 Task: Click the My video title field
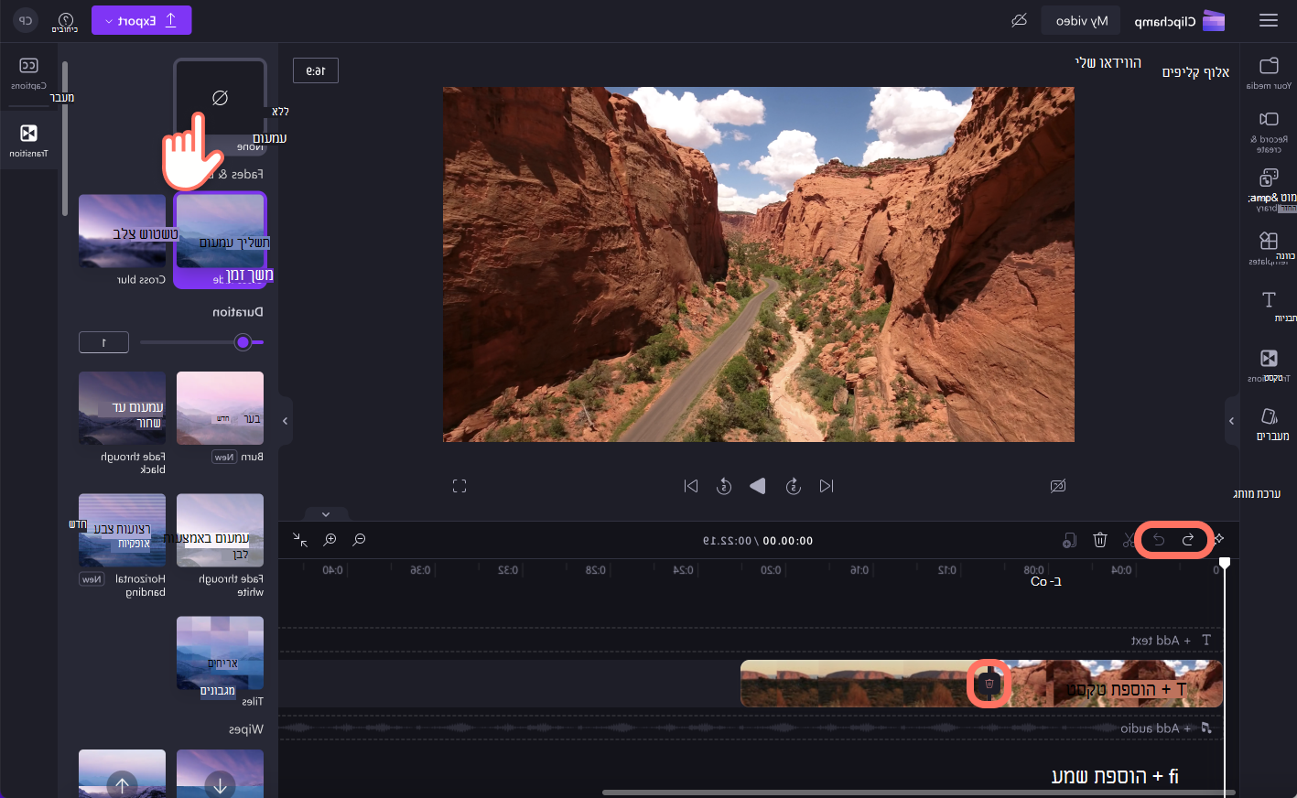click(1081, 20)
